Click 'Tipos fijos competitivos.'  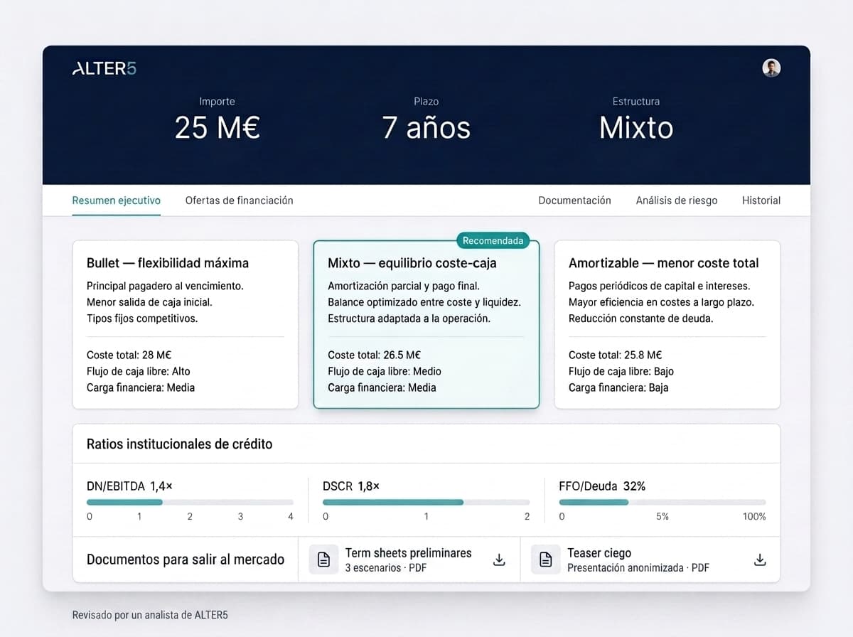click(x=142, y=318)
